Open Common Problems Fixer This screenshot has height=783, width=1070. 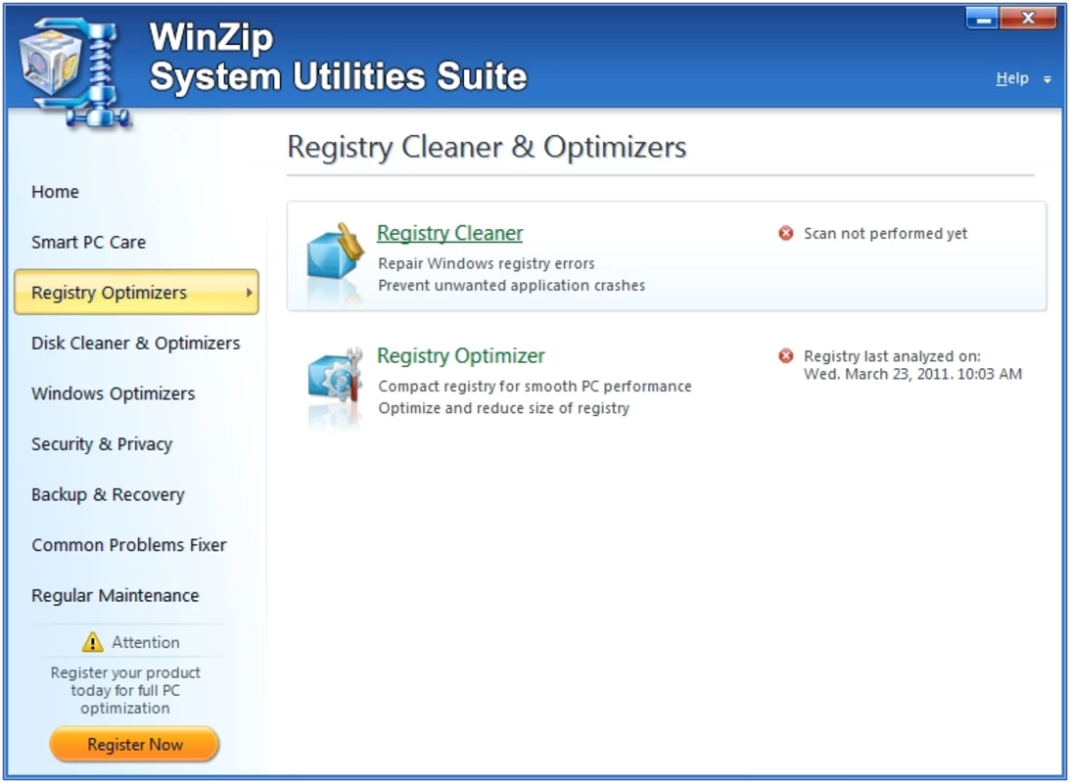(129, 545)
